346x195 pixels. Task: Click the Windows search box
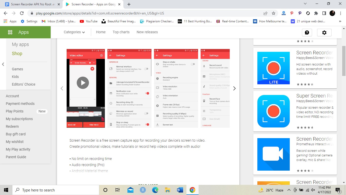(55, 190)
